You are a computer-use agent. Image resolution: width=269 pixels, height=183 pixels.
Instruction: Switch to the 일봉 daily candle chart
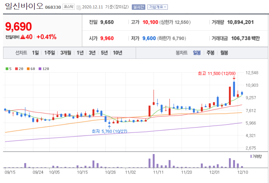click(197, 53)
